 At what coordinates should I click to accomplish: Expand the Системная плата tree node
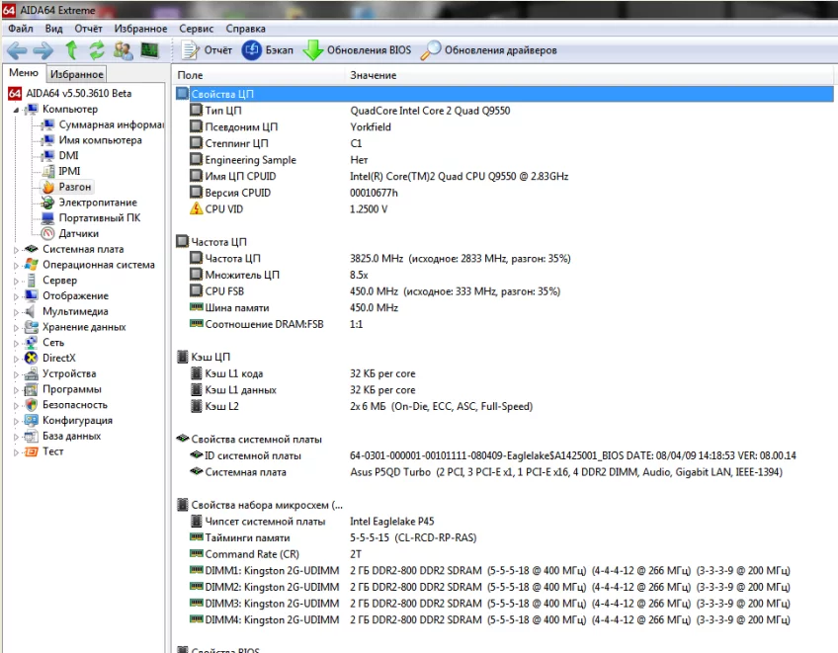click(16, 250)
